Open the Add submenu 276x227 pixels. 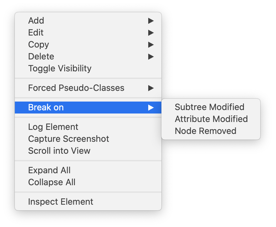click(x=36, y=21)
